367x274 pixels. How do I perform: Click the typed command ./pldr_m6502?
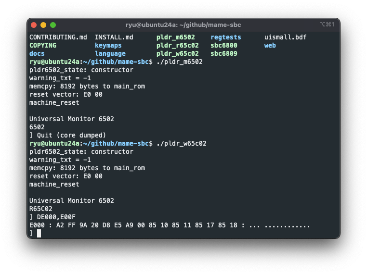point(180,62)
